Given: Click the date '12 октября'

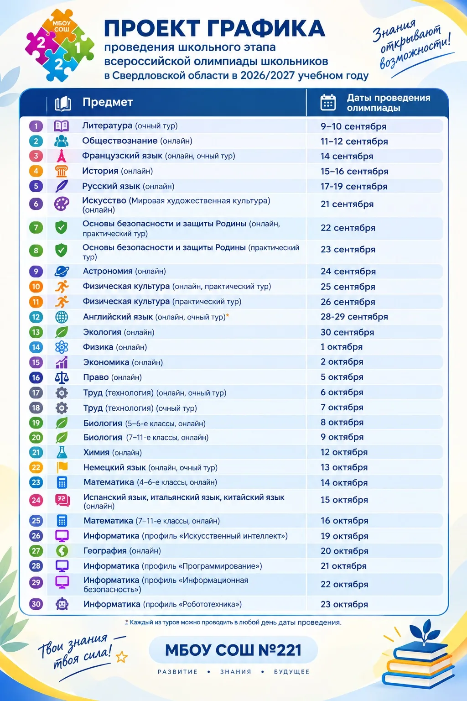Looking at the screenshot, I should click(x=344, y=452).
